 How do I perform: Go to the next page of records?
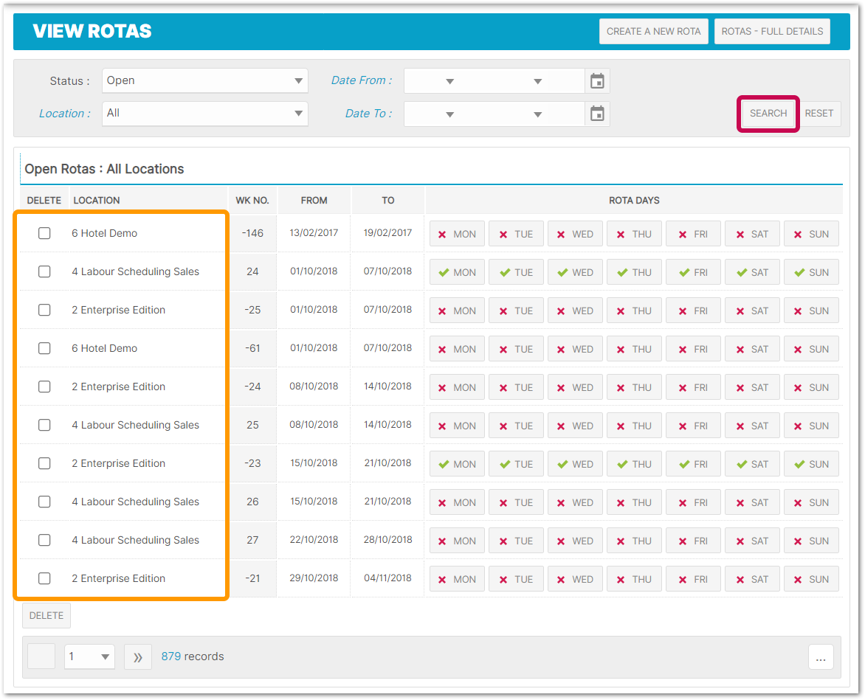pyautogui.click(x=138, y=656)
